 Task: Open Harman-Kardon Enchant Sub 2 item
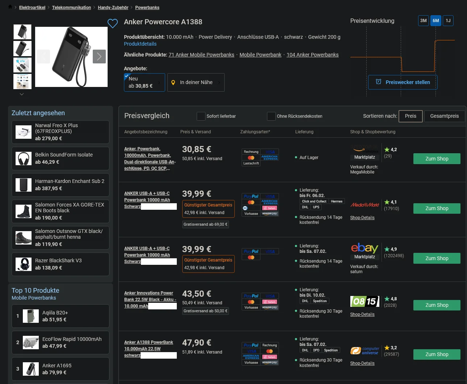(x=61, y=185)
